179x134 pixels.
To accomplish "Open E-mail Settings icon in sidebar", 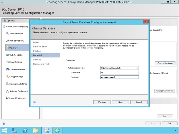I will click(x=7, y=62).
